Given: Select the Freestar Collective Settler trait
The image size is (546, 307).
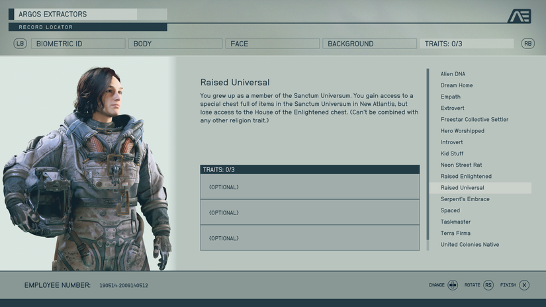Looking at the screenshot, I should (x=475, y=119).
